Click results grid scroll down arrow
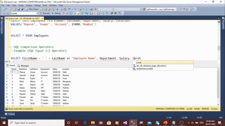The height and width of the screenshot is (126, 225). click(218, 105)
